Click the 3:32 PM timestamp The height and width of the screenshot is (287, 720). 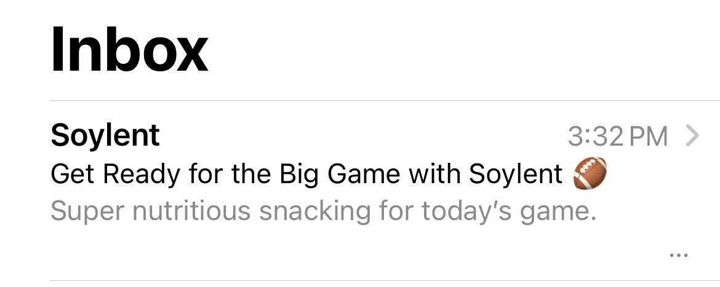pos(617,136)
